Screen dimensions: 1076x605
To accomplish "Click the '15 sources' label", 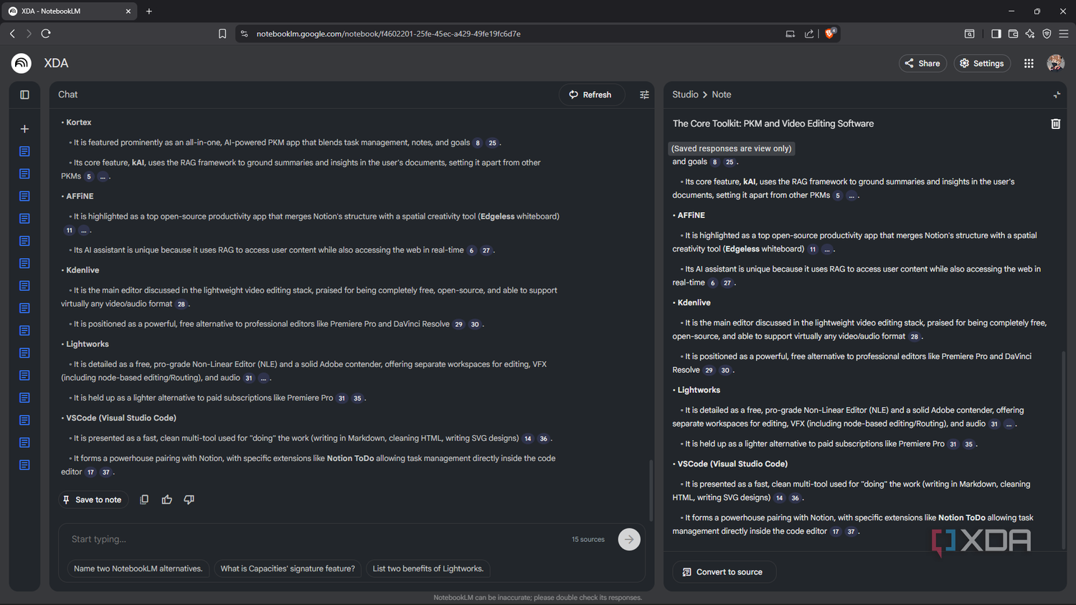I will click(x=588, y=539).
